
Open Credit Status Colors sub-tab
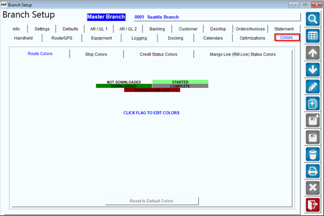coord(158,54)
